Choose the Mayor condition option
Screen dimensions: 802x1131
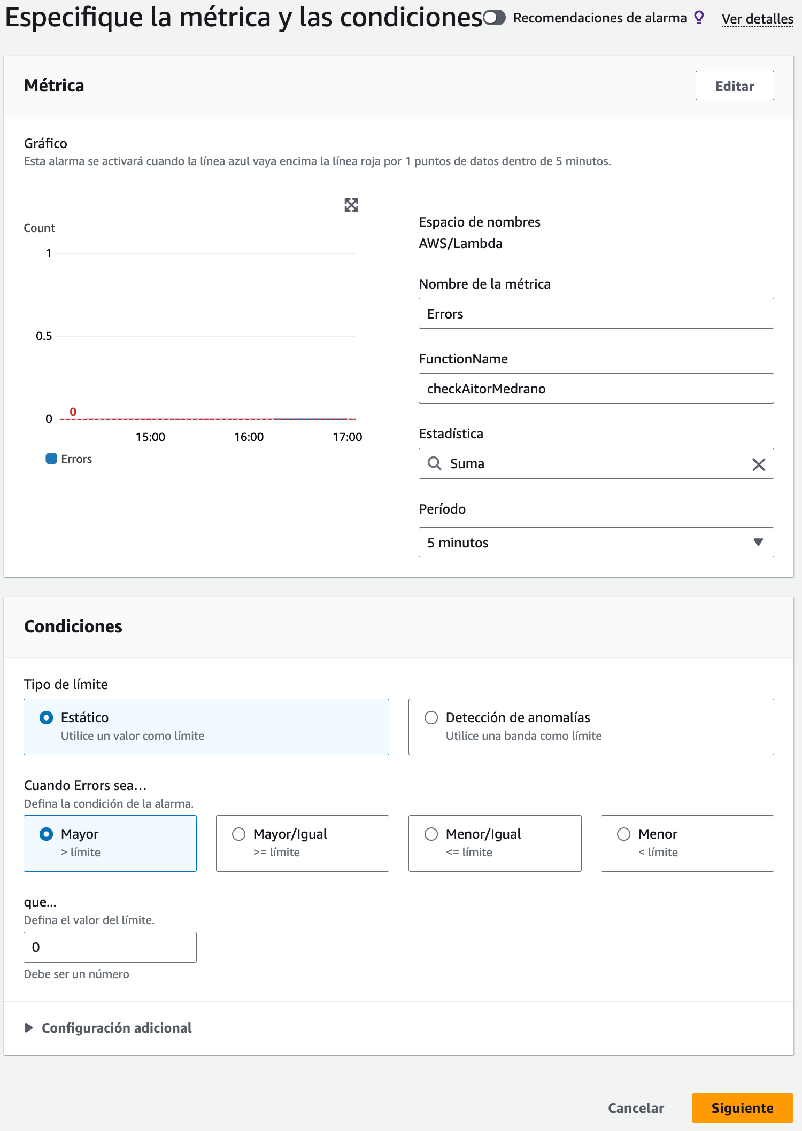click(110, 843)
